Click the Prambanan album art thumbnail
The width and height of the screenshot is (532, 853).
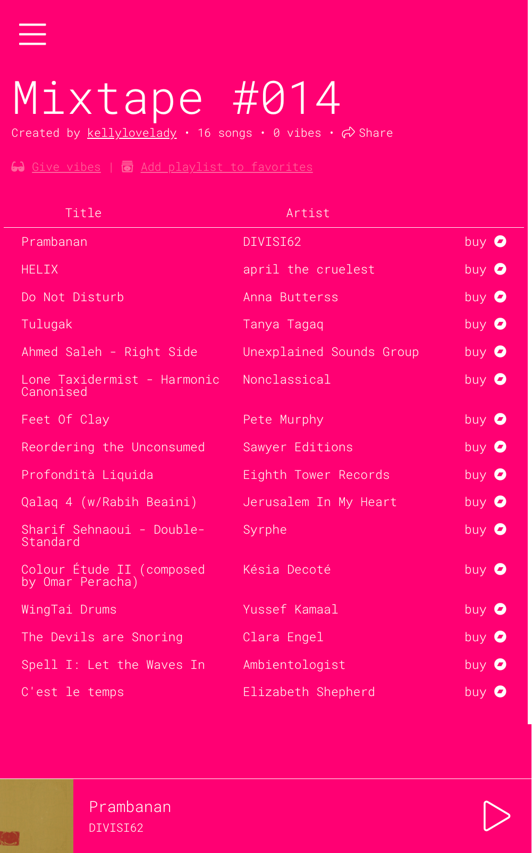click(37, 816)
